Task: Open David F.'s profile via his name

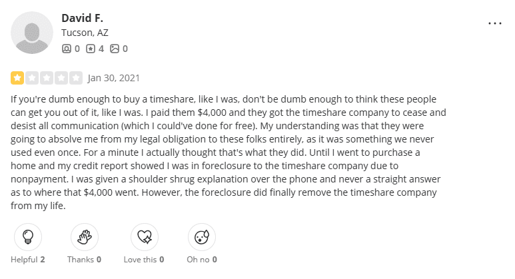Action: [x=81, y=17]
